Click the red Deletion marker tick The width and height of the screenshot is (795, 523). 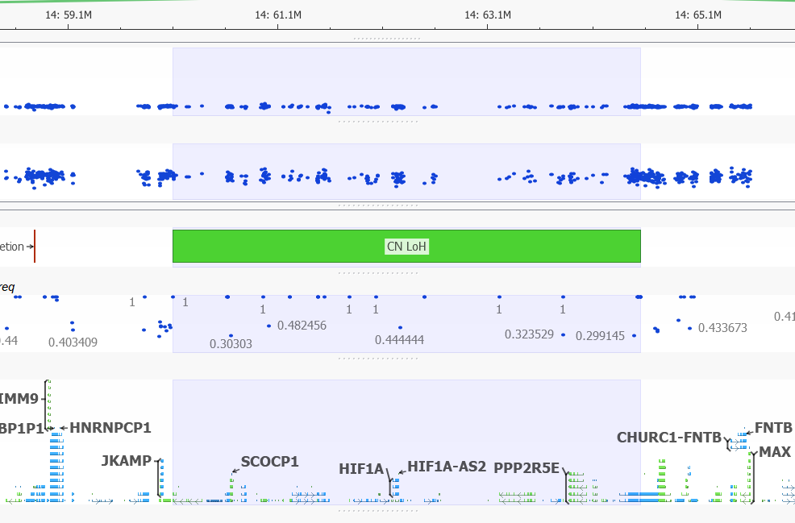(x=33, y=247)
